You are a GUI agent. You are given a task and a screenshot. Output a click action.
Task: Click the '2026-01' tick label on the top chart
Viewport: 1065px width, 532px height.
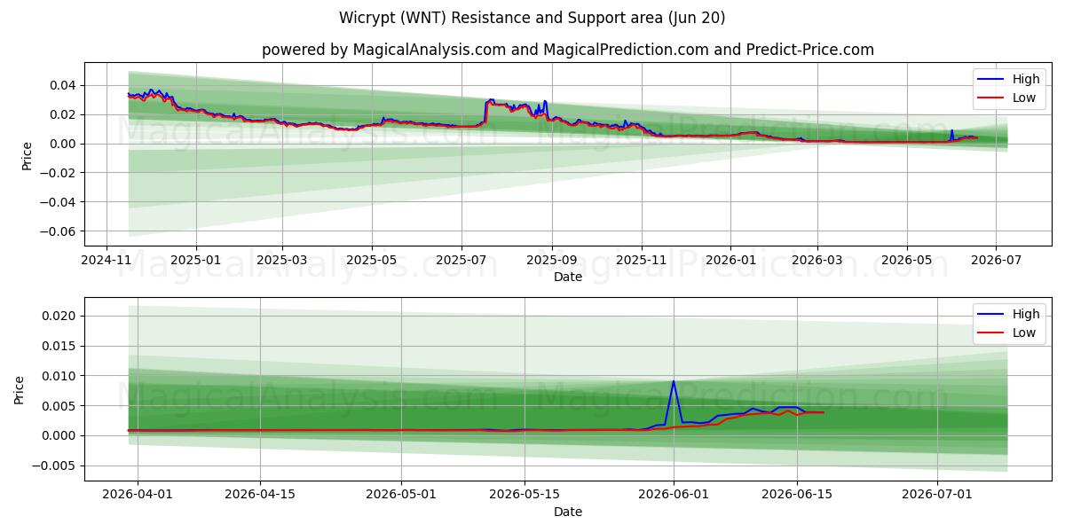pyautogui.click(x=730, y=260)
